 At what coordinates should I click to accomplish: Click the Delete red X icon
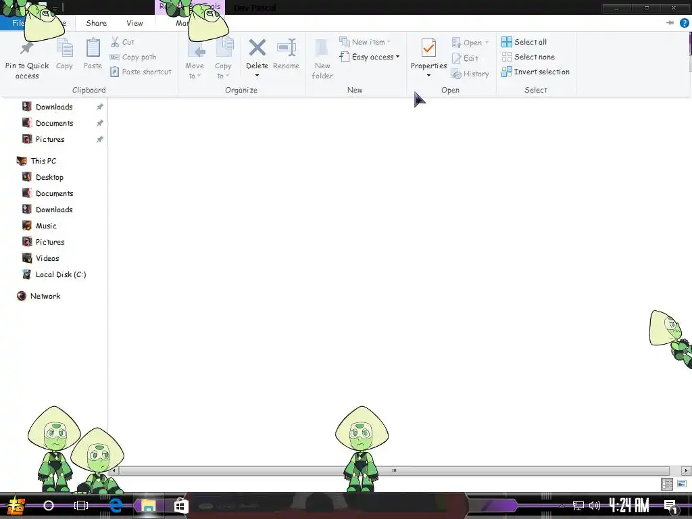tap(257, 48)
